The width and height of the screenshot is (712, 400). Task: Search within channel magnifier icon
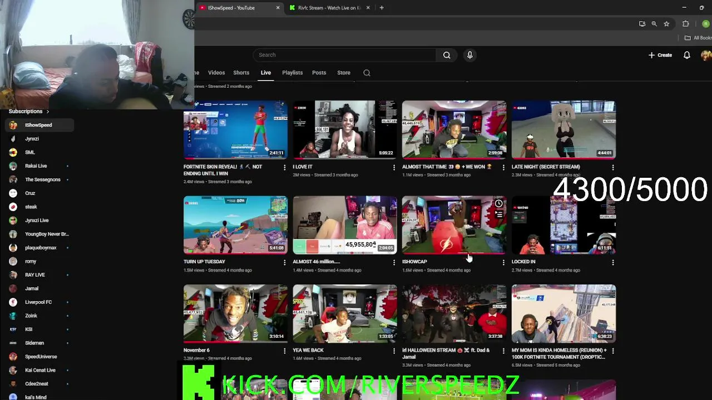367,73
